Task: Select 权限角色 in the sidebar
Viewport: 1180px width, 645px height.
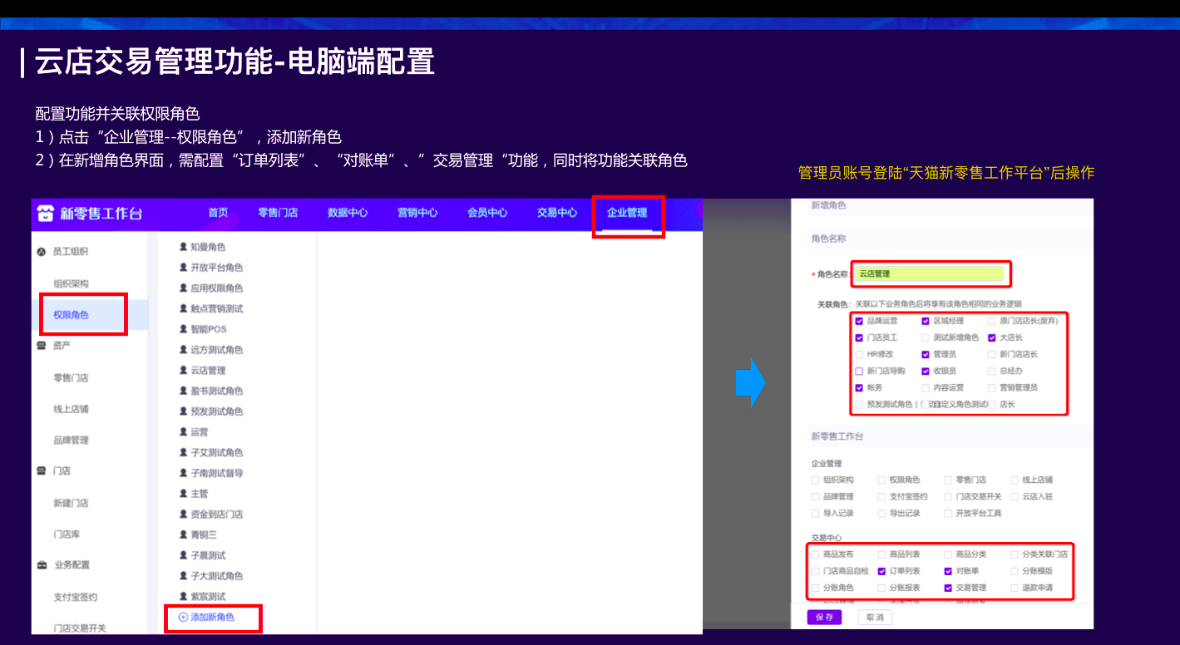Action: point(72,315)
